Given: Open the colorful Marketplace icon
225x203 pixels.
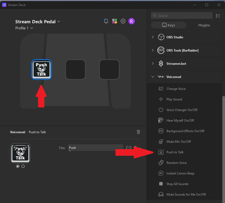Looking at the screenshot, I should (x=114, y=21).
